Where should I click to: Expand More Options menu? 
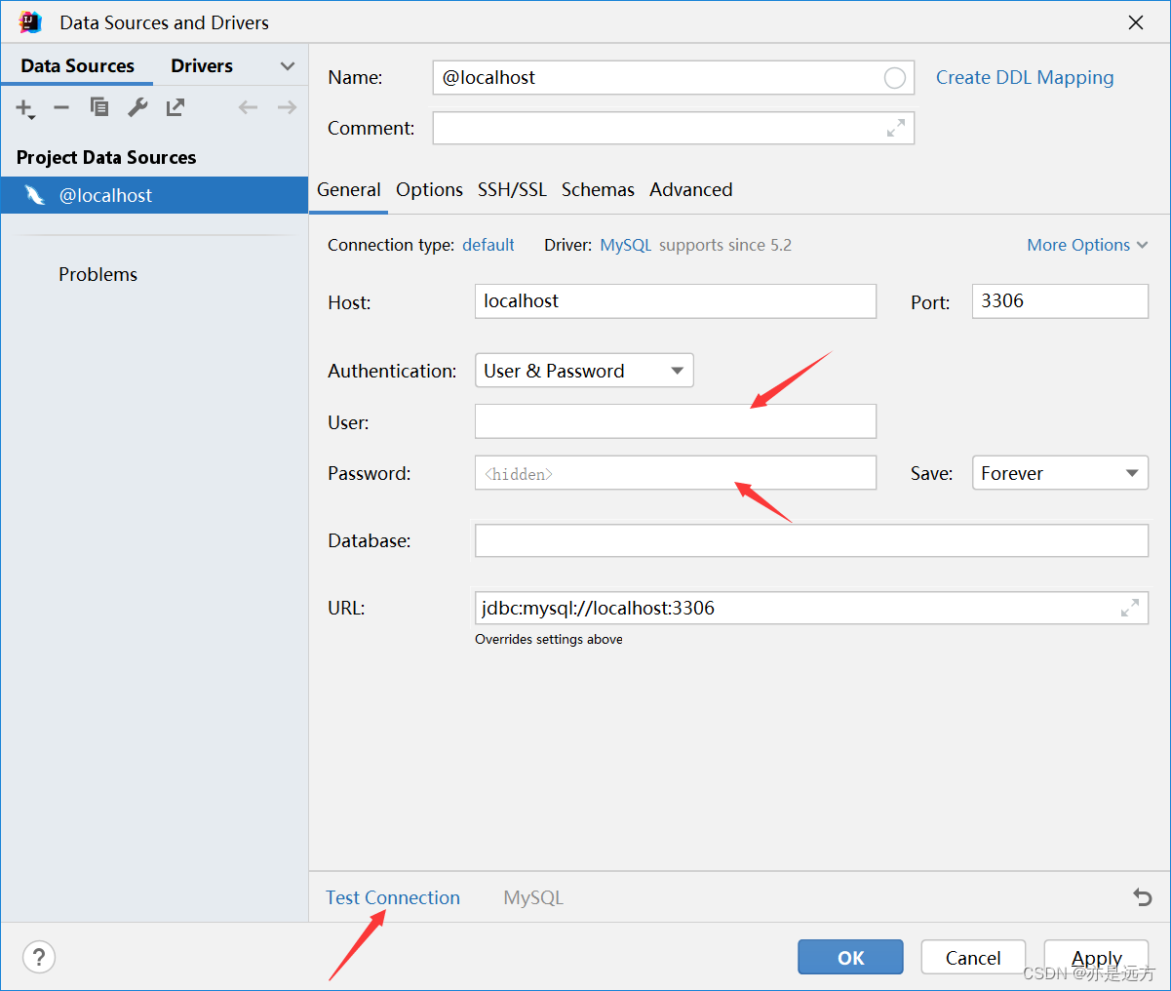pos(1087,245)
